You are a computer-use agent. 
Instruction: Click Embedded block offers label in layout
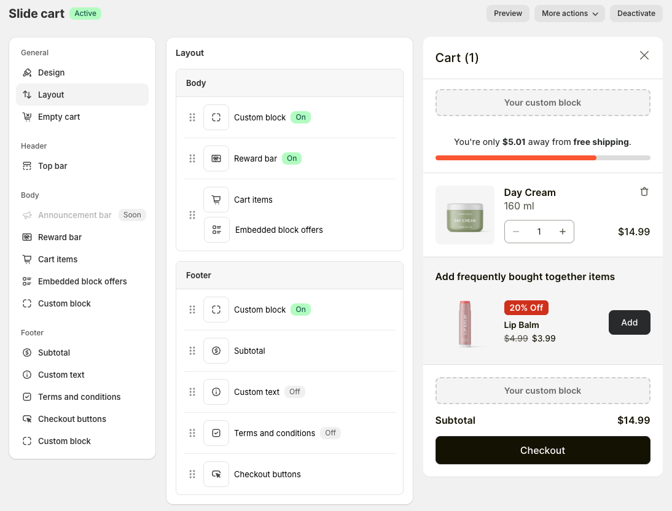pyautogui.click(x=279, y=230)
